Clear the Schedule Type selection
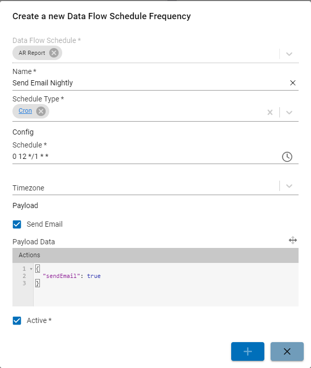Viewport: 311px width, 368px height. point(270,112)
